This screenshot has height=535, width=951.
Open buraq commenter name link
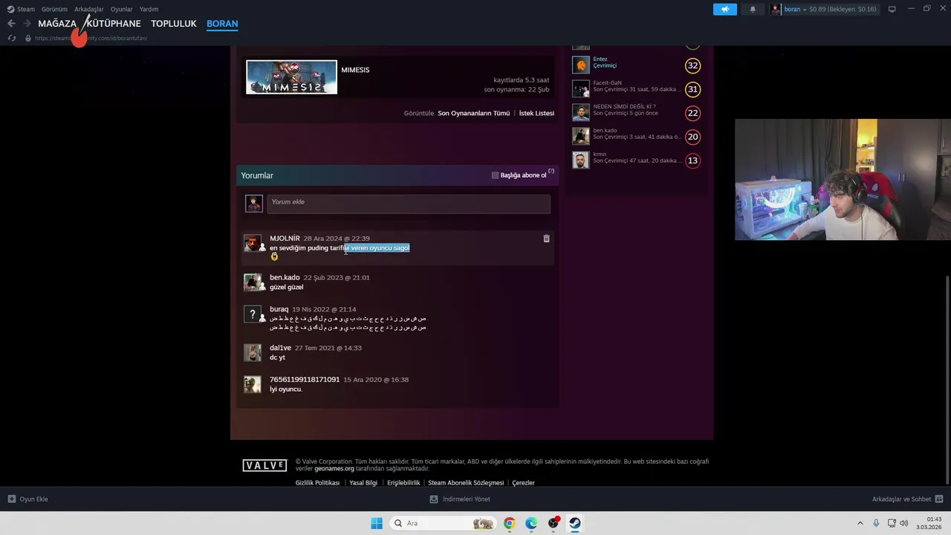coord(279,309)
